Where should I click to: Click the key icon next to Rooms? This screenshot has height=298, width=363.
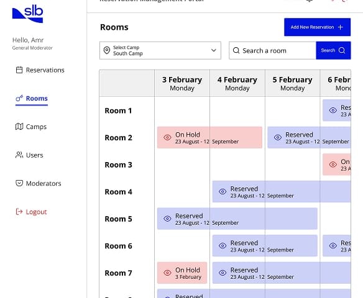tap(19, 98)
